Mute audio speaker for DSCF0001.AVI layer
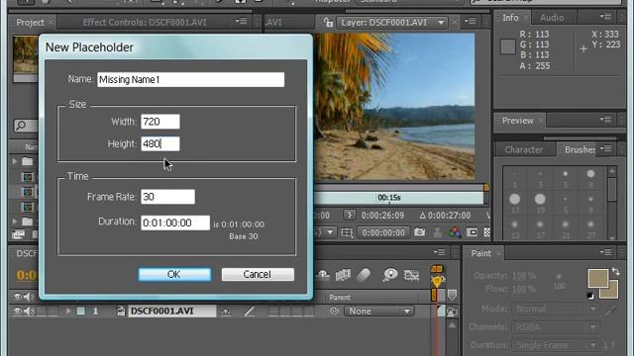634x356 pixels. click(28, 311)
